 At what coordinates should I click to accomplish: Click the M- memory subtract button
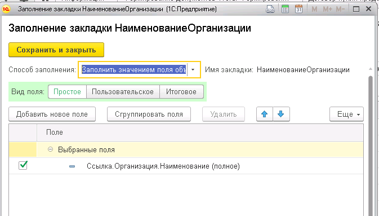(x=340, y=9)
